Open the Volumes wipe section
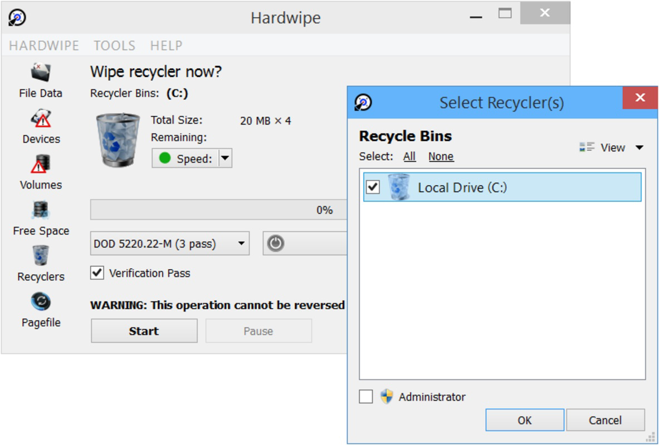The height and width of the screenshot is (445, 659). pyautogui.click(x=41, y=172)
